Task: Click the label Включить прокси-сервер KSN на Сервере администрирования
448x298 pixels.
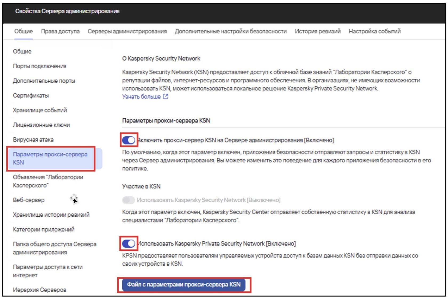Action: (x=235, y=140)
